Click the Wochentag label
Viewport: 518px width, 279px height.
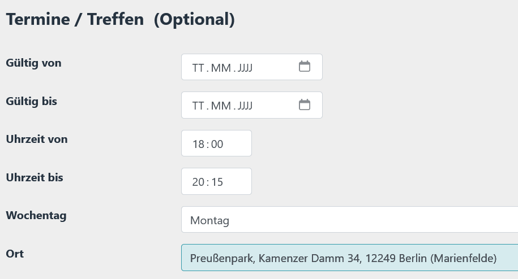click(36, 215)
